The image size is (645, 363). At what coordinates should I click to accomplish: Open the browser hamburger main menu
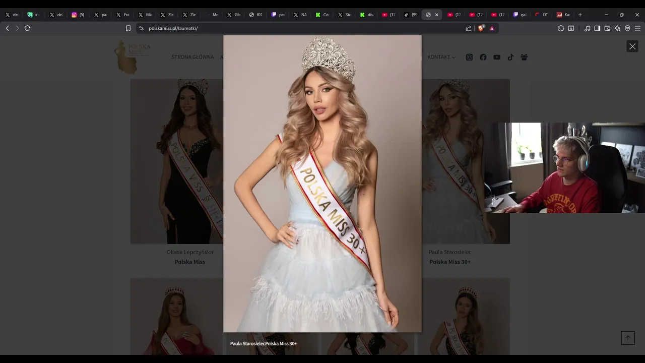pyautogui.click(x=637, y=28)
